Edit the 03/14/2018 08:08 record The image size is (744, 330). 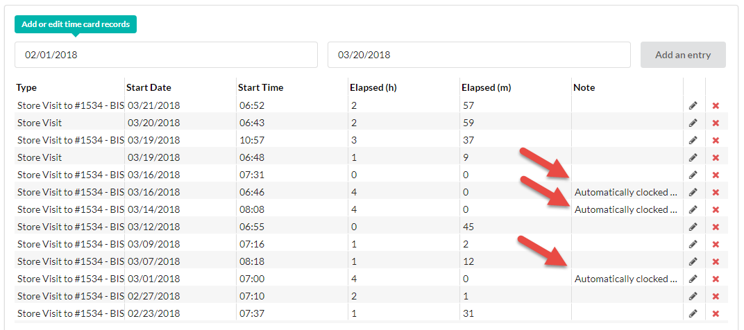693,209
